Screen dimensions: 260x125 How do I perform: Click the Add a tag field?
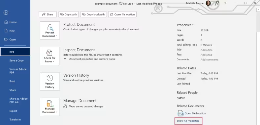point(206,55)
